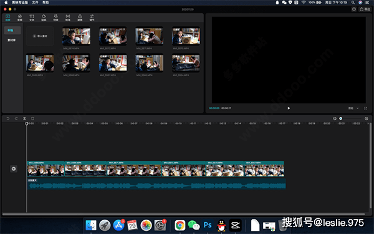
Task: Select the MVI_5573.MP4 media thumbnail
Action: point(113,36)
